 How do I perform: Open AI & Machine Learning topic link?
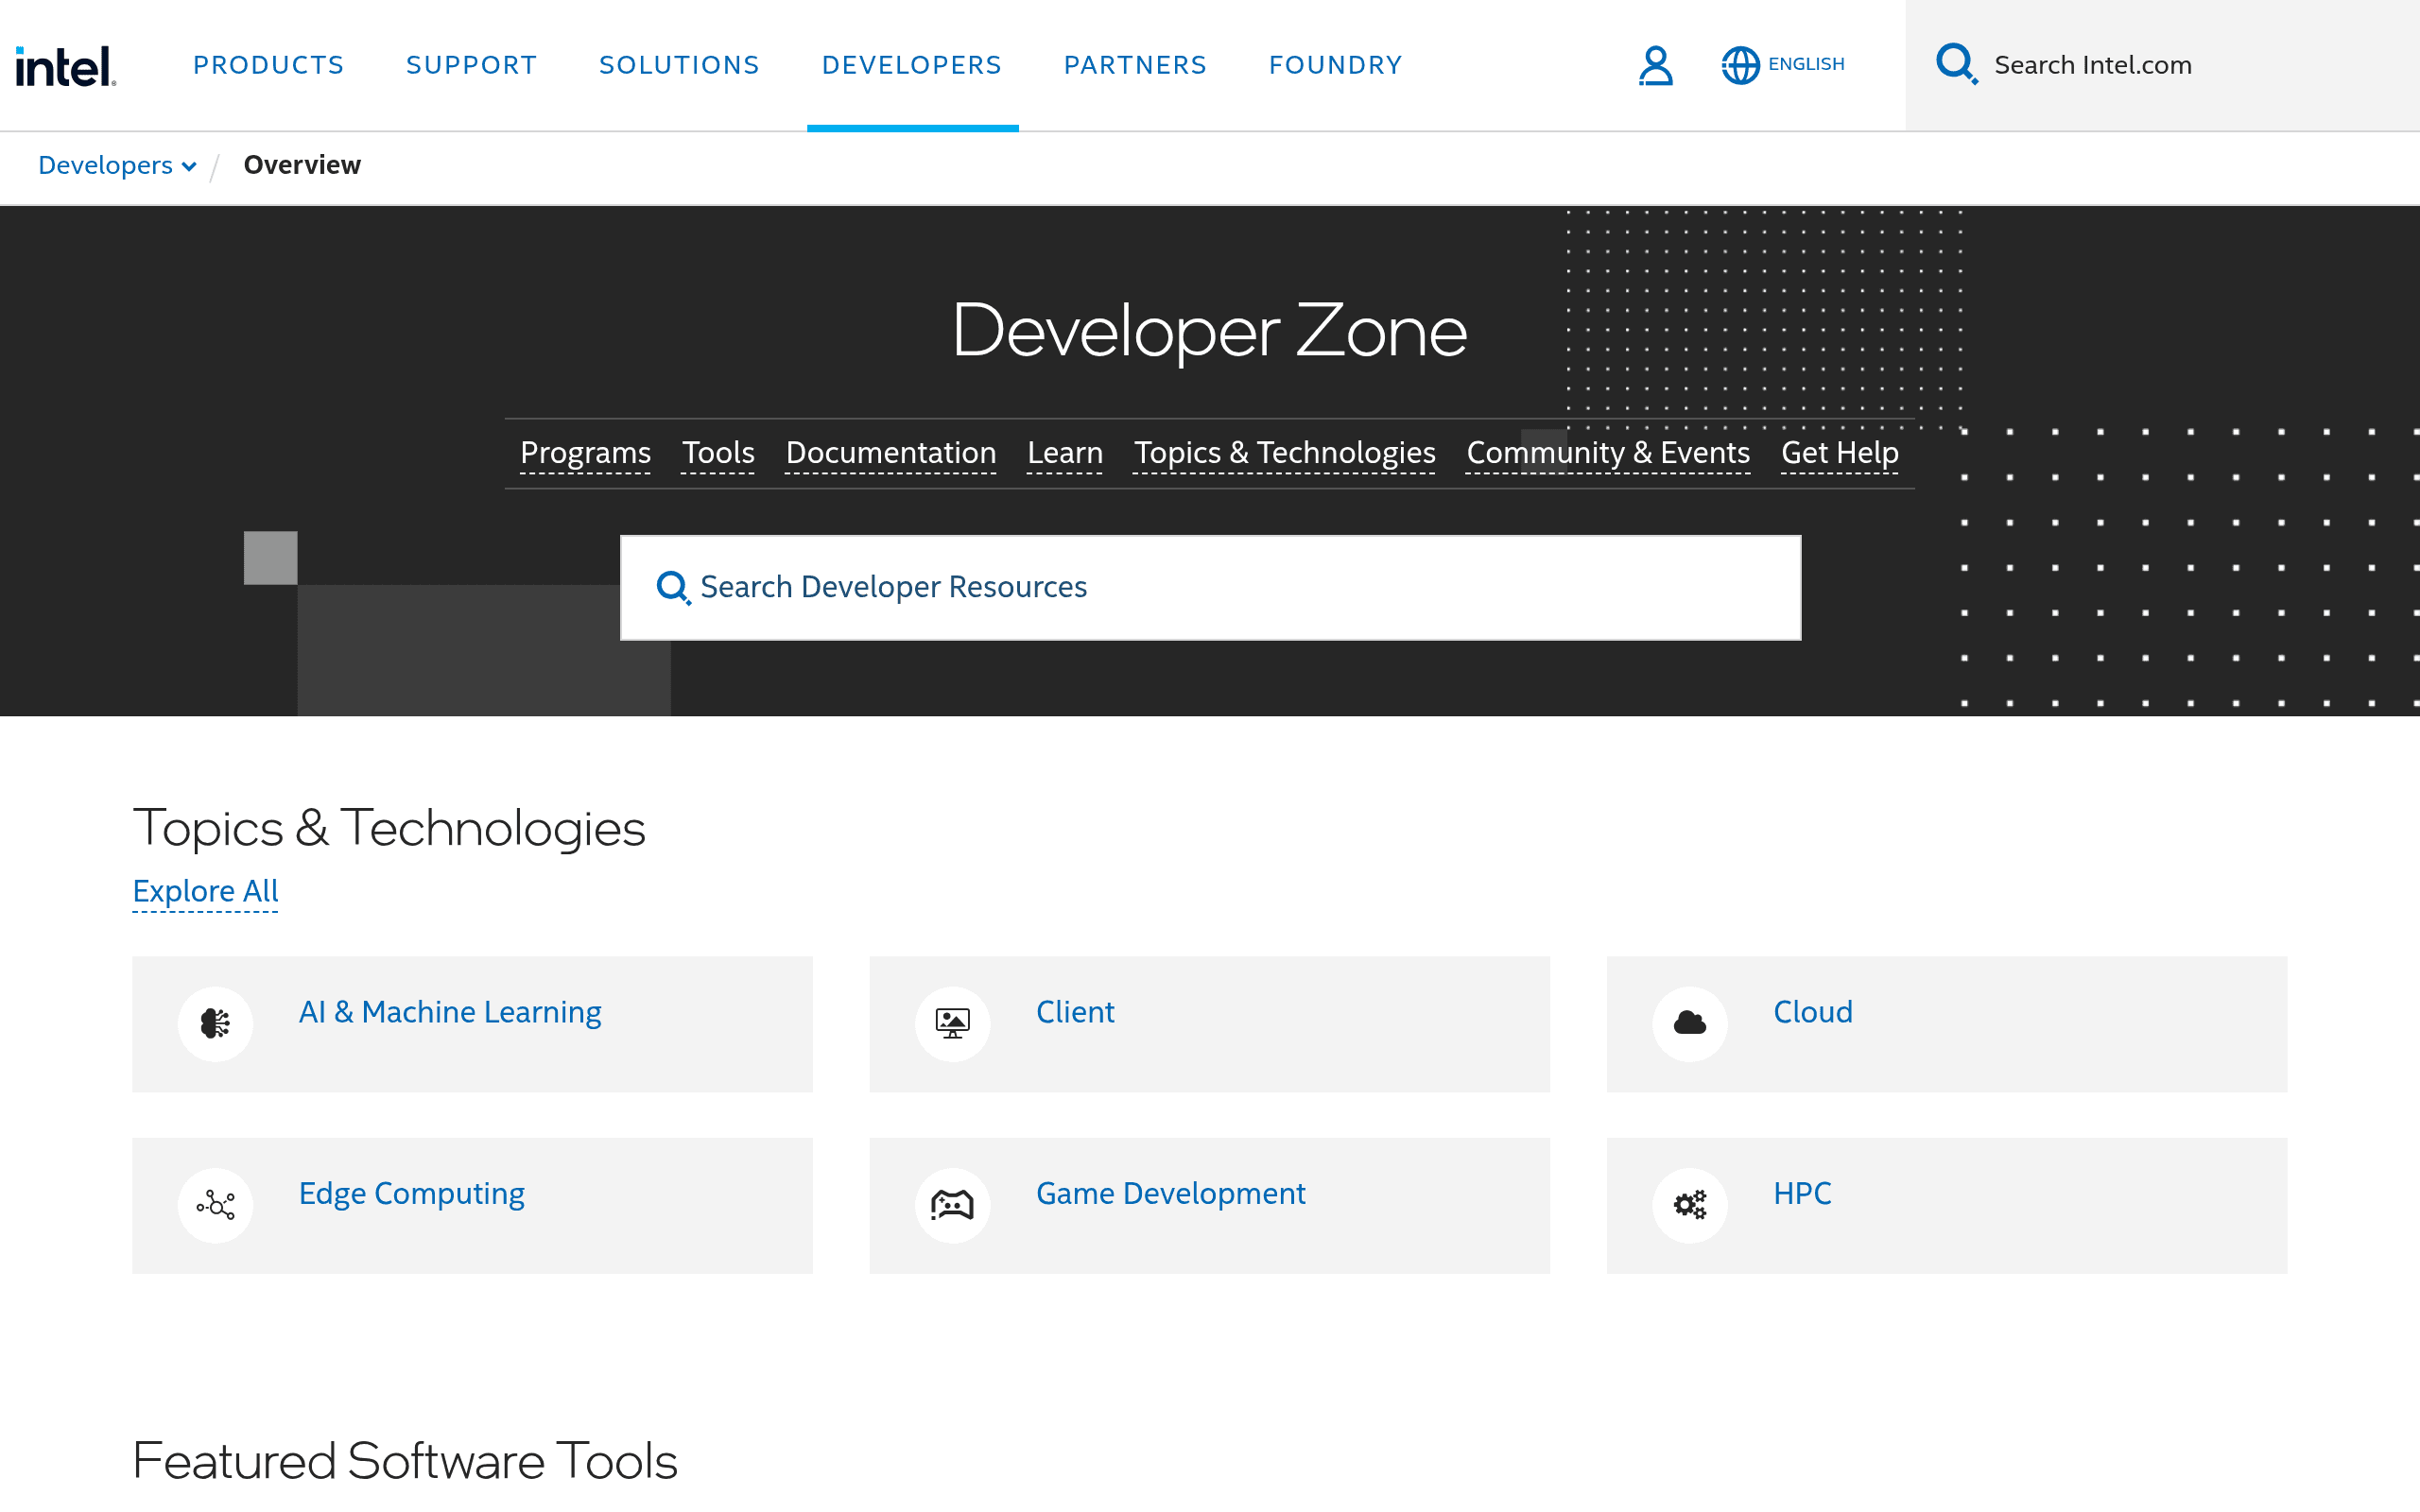coord(450,1012)
